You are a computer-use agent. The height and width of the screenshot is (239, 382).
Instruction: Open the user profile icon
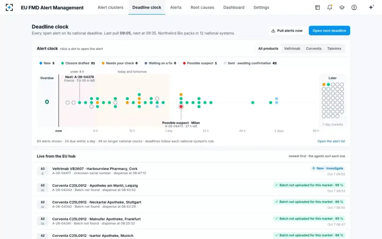click(x=354, y=7)
